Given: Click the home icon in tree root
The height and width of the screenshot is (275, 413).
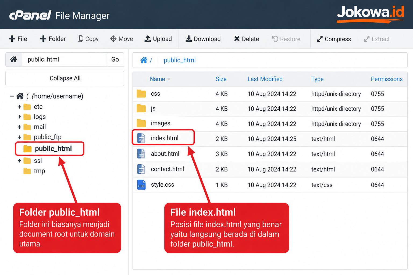Looking at the screenshot, I should click(x=20, y=96).
